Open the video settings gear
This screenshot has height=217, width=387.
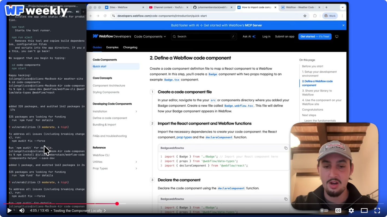tap(351, 211)
